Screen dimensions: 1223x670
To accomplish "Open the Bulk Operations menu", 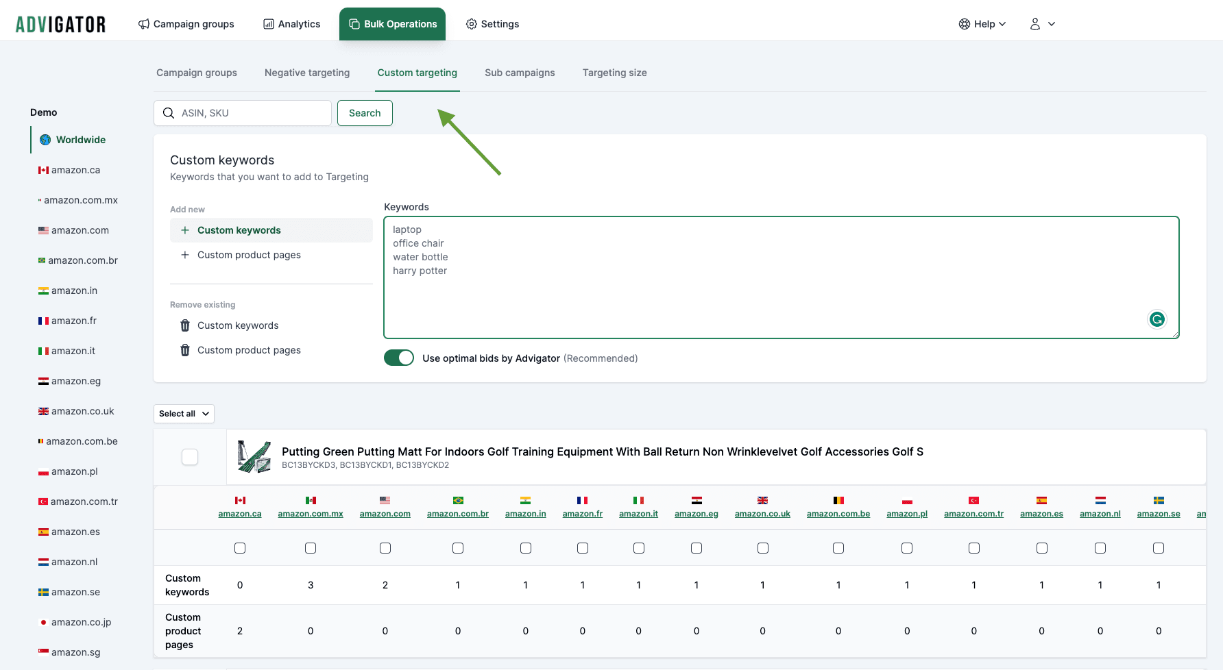I will pyautogui.click(x=392, y=24).
